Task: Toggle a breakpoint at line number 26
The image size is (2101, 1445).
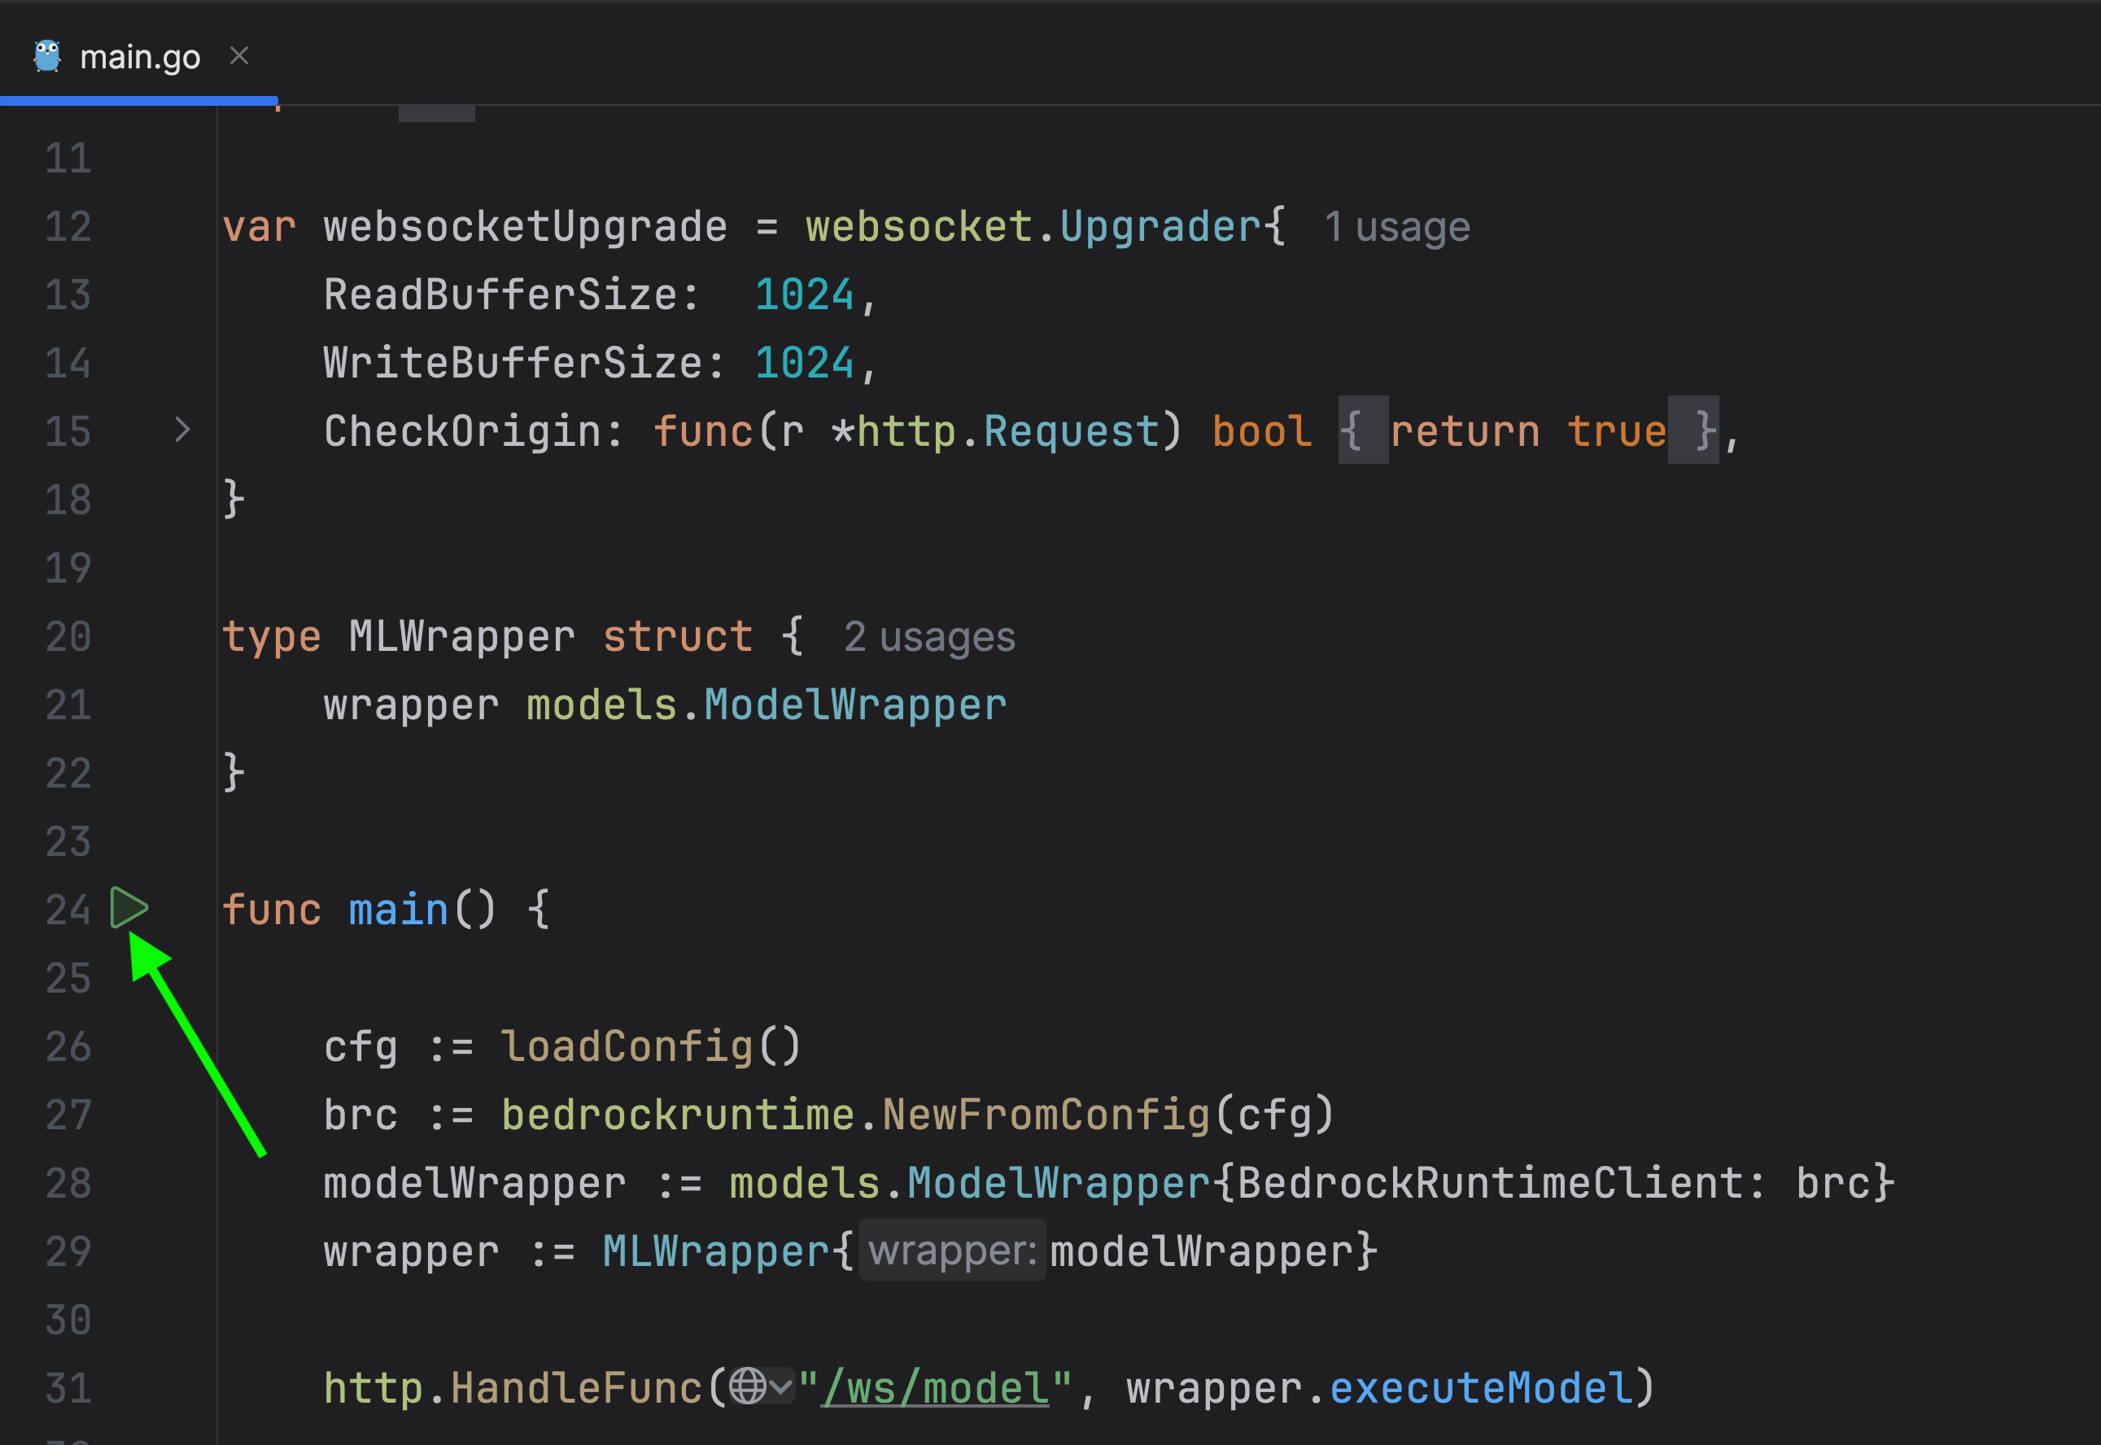Action: 69,1046
